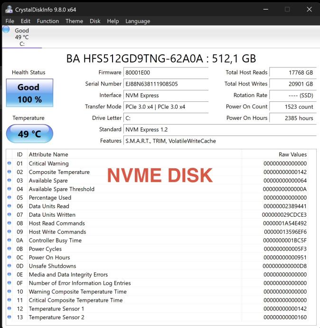Select the Critical Warning attribute name
The height and width of the screenshot is (328, 320).
click(x=49, y=164)
